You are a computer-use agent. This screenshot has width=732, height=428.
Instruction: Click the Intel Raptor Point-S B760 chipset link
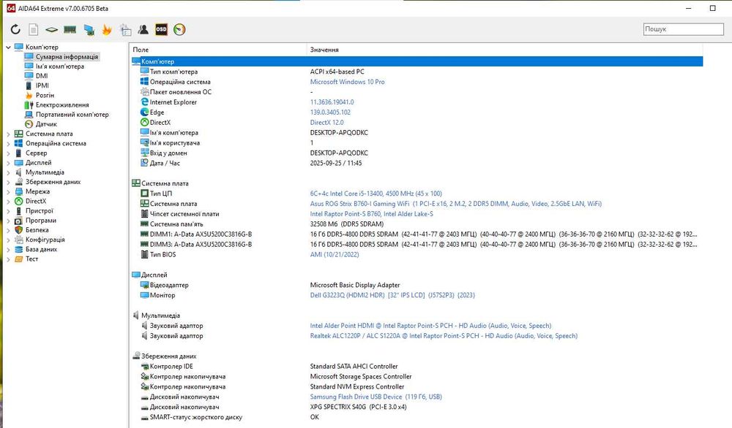pos(372,214)
